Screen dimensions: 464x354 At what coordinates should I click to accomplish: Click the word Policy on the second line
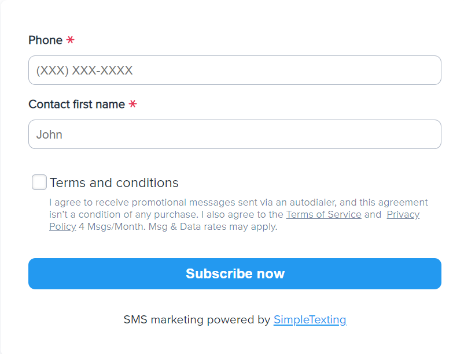click(62, 226)
